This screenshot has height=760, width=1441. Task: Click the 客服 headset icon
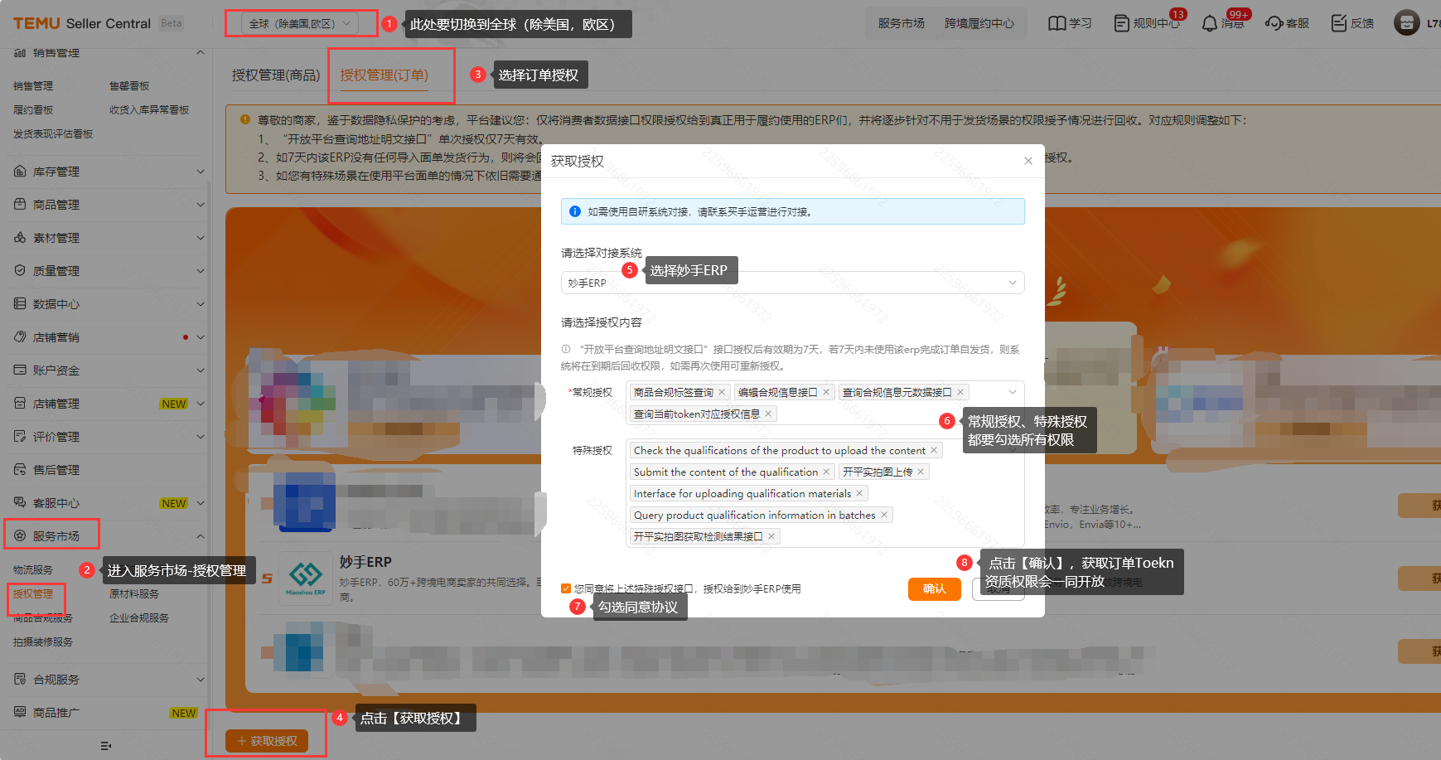[x=1274, y=23]
